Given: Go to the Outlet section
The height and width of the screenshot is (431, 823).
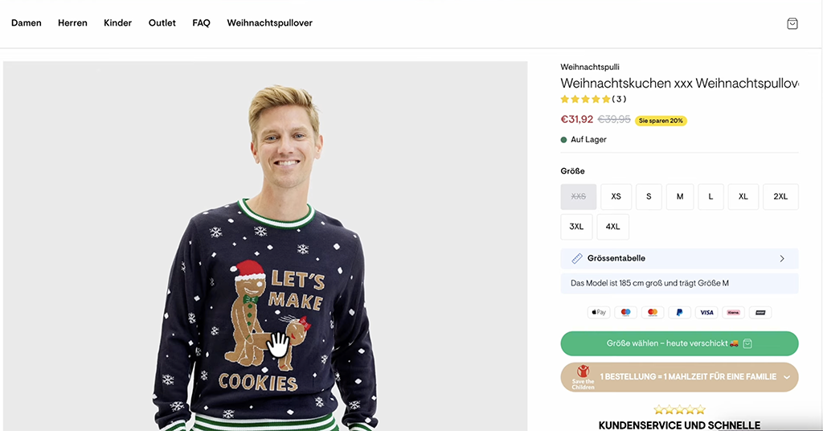Looking at the screenshot, I should pyautogui.click(x=162, y=23).
